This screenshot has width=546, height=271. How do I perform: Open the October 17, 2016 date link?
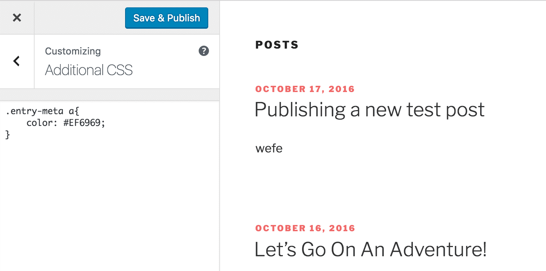(x=305, y=89)
